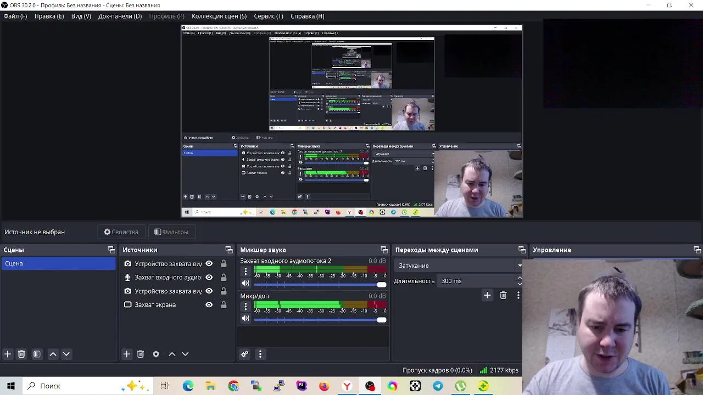Screen dimensions: 703x395
Task: Adjust the Микр/доп volume slider
Action: pyautogui.click(x=320, y=319)
